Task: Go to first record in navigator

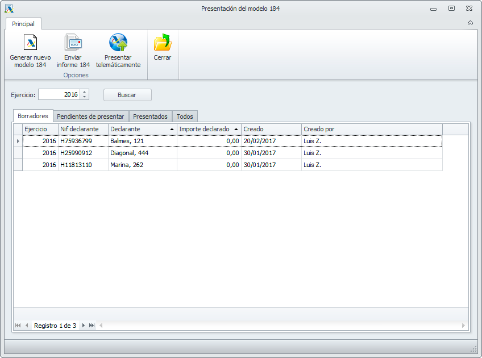Action: [x=18, y=326]
